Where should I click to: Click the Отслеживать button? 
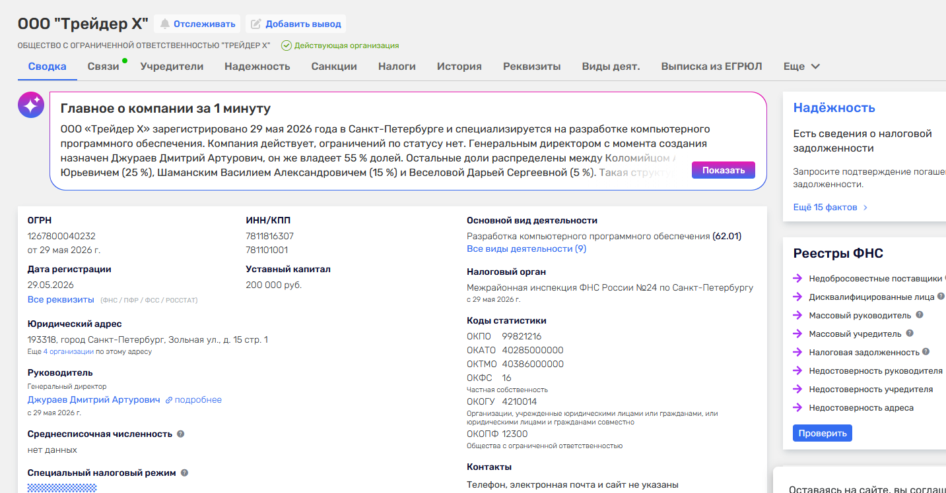[197, 24]
